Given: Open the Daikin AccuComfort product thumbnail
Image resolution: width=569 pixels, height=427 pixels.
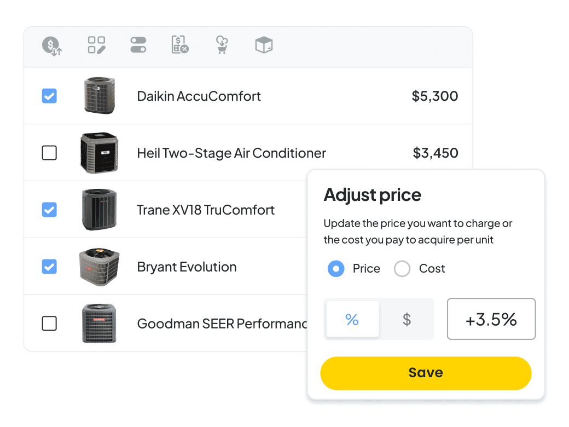Looking at the screenshot, I should (100, 95).
